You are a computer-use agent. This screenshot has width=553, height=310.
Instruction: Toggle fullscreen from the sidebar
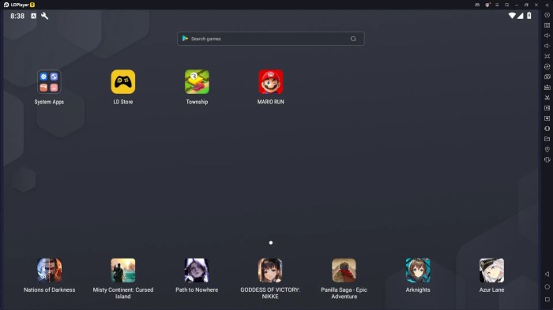pos(547,56)
